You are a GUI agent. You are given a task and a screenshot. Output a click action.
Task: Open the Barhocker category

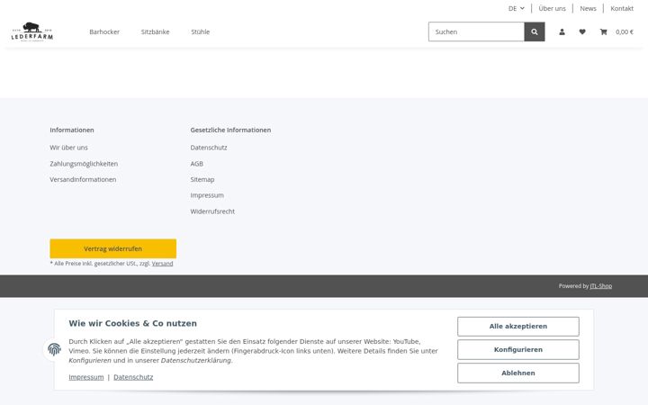coord(104,31)
